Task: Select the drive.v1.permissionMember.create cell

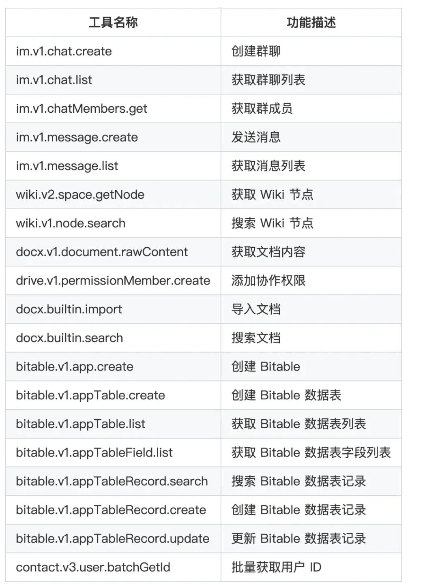Action: 113,281
